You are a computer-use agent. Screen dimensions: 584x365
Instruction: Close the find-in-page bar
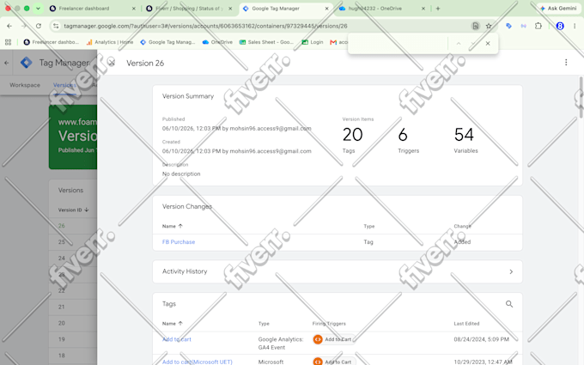click(x=488, y=44)
